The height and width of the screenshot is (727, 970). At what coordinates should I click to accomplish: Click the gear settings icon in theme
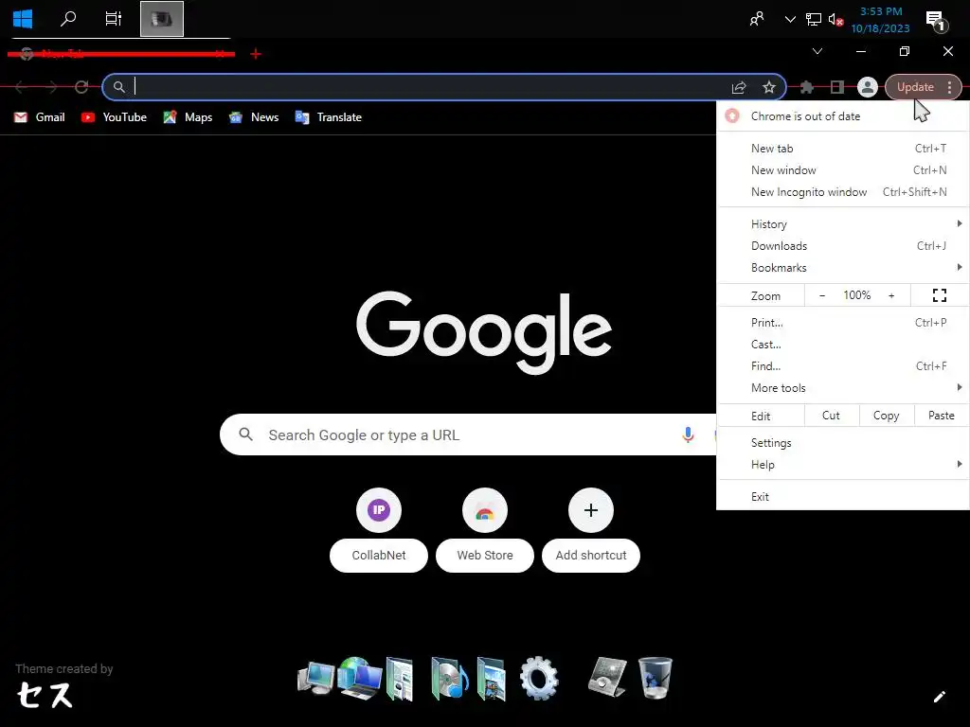tap(539, 678)
